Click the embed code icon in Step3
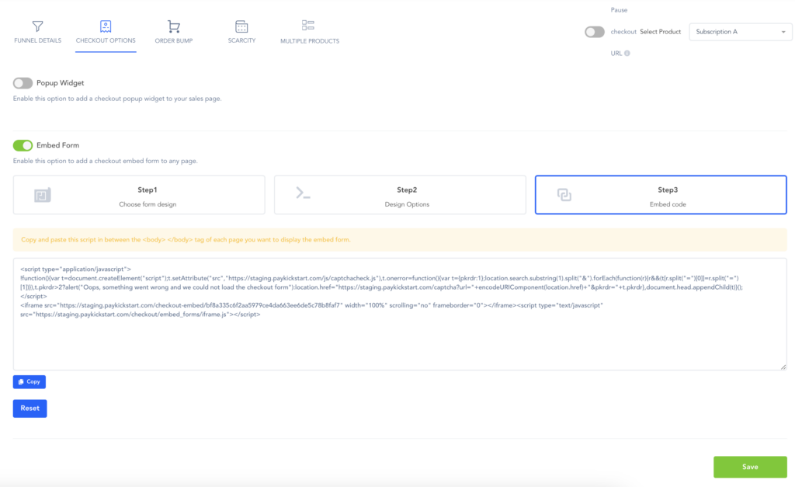Screen dimensions: 795x487 [564, 195]
